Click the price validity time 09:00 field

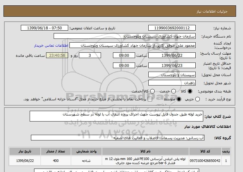point(124,65)
